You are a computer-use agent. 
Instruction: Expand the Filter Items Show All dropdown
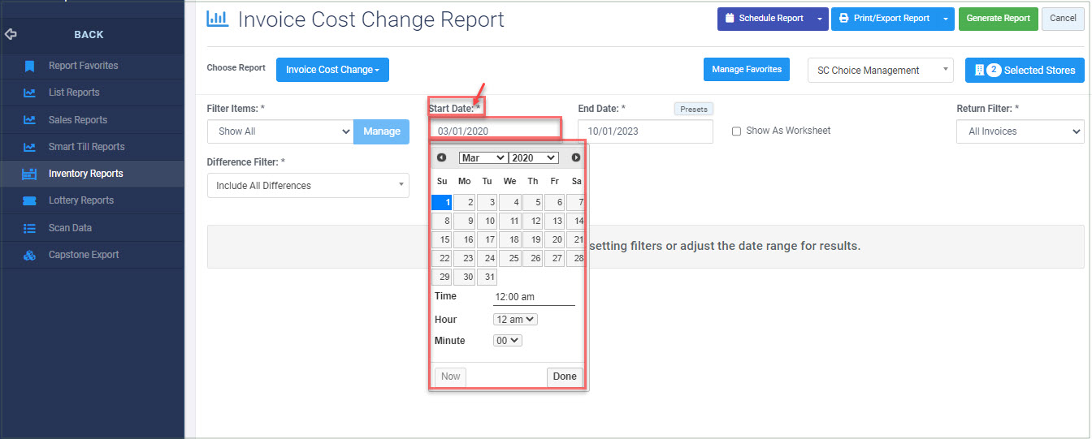pyautogui.click(x=280, y=131)
